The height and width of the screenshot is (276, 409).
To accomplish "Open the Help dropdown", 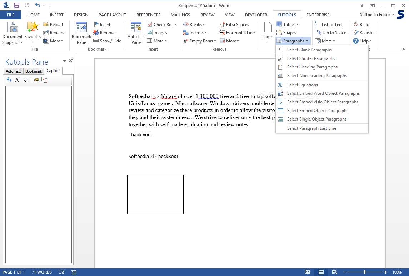I will pyautogui.click(x=362, y=41).
